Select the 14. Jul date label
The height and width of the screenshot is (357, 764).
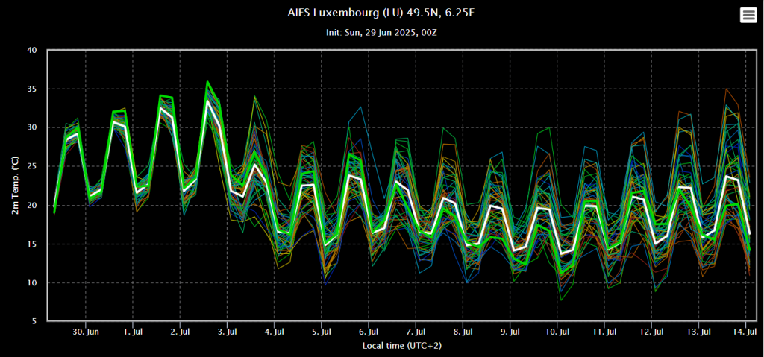pyautogui.click(x=746, y=331)
